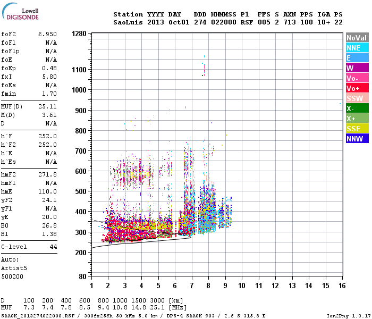Select the E light-blue legend swatch

(357, 58)
